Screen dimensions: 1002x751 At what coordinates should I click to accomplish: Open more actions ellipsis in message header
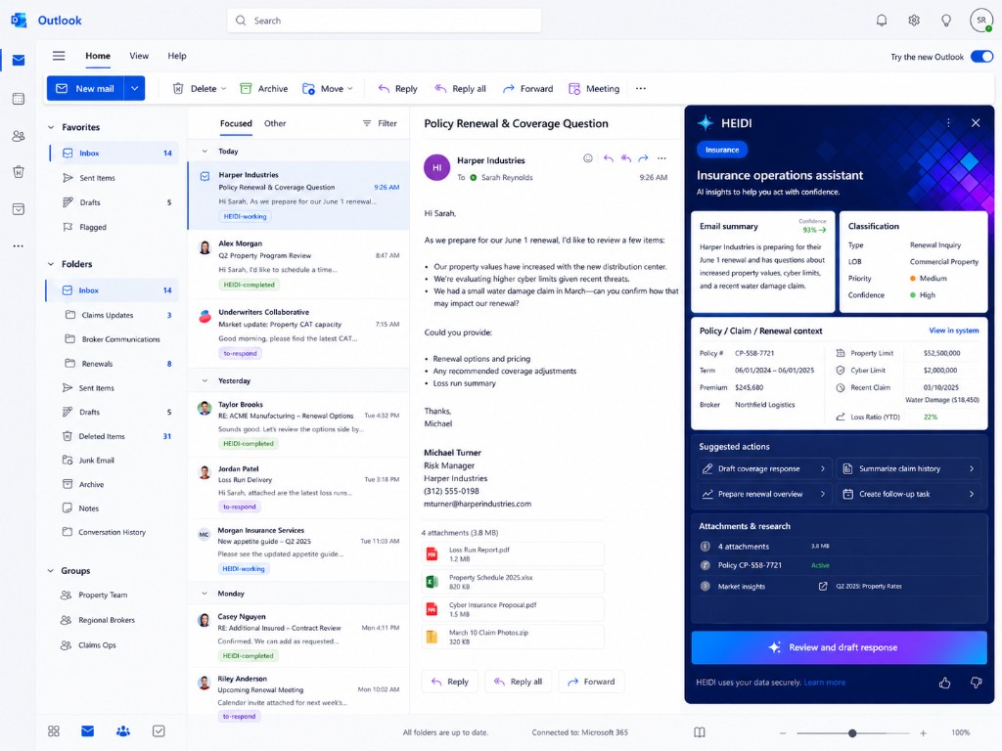click(x=661, y=157)
